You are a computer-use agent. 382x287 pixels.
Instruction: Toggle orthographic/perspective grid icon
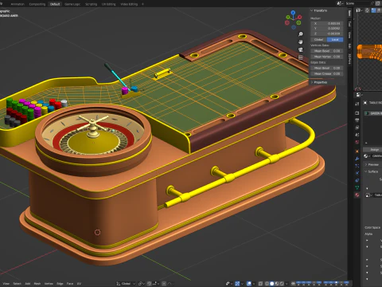click(301, 57)
